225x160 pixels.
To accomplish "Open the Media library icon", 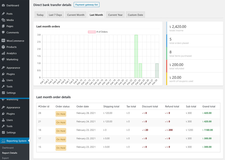I will point(3,20).
